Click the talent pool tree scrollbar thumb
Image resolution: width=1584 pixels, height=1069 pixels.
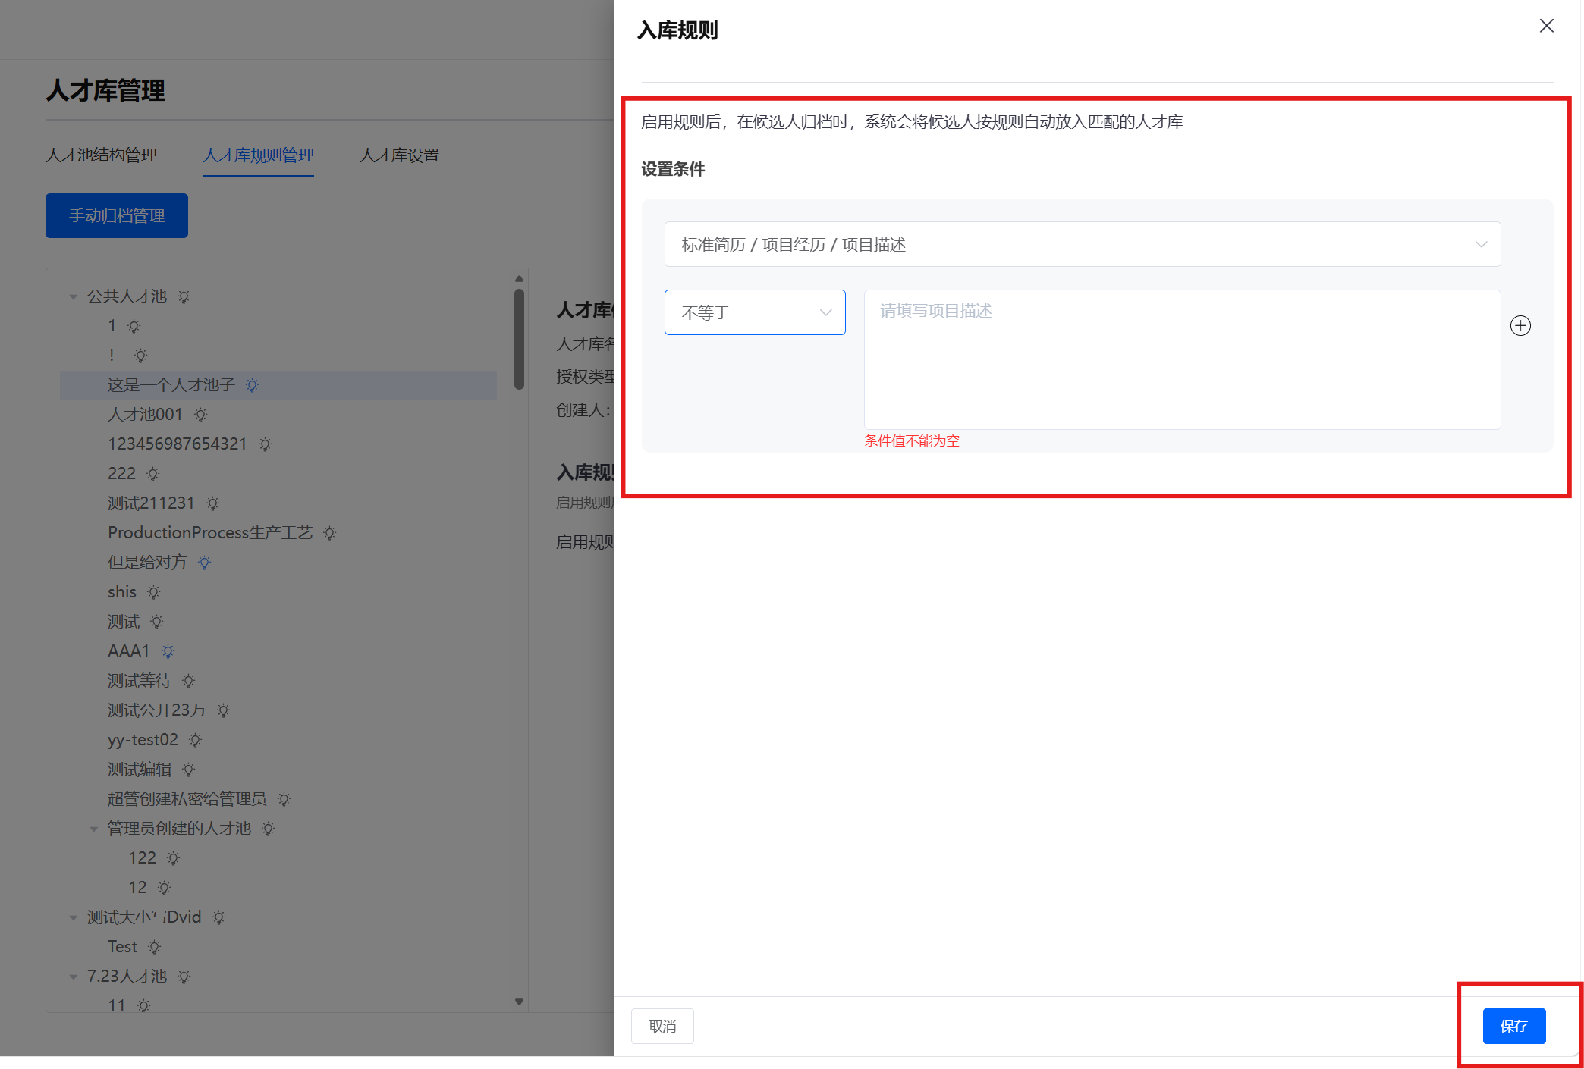519,339
